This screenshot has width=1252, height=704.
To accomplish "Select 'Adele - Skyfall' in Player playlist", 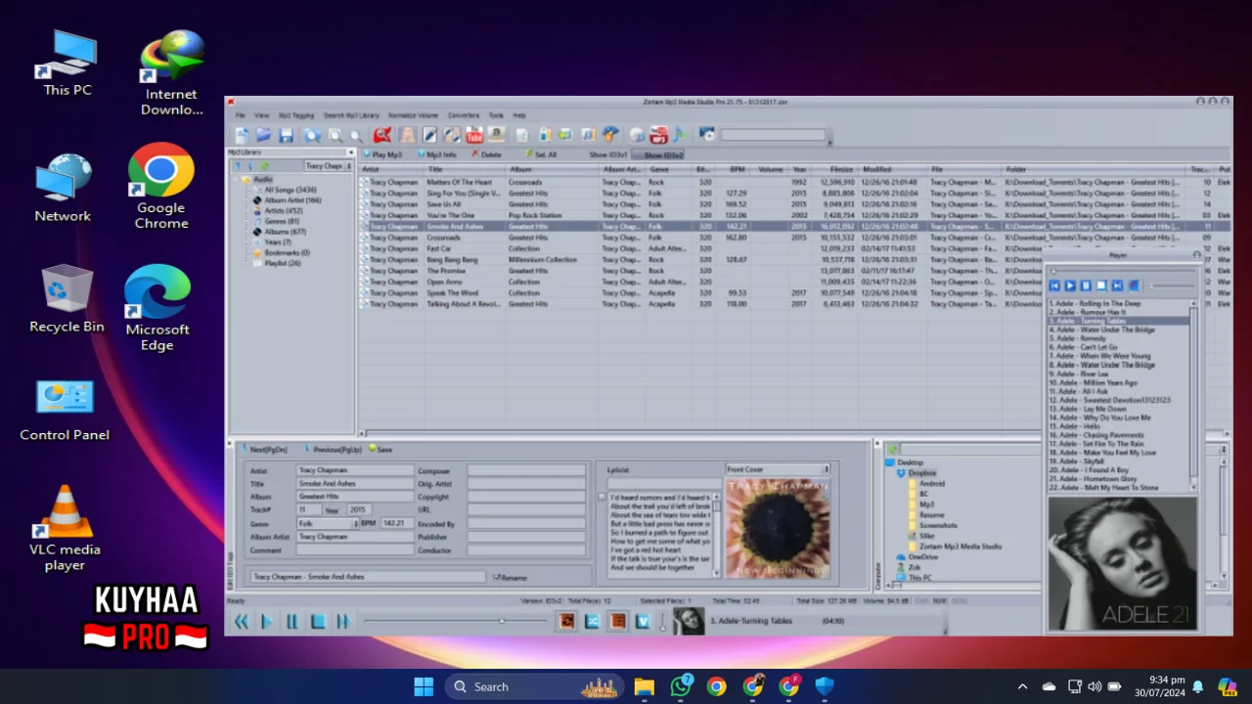I will [1079, 462].
